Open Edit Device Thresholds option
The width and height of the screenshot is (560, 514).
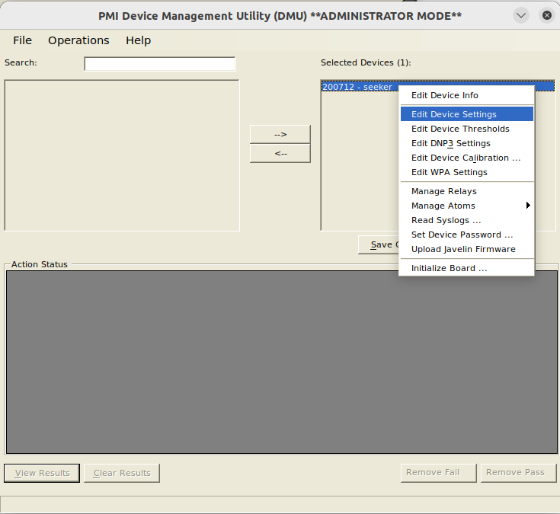[460, 129]
